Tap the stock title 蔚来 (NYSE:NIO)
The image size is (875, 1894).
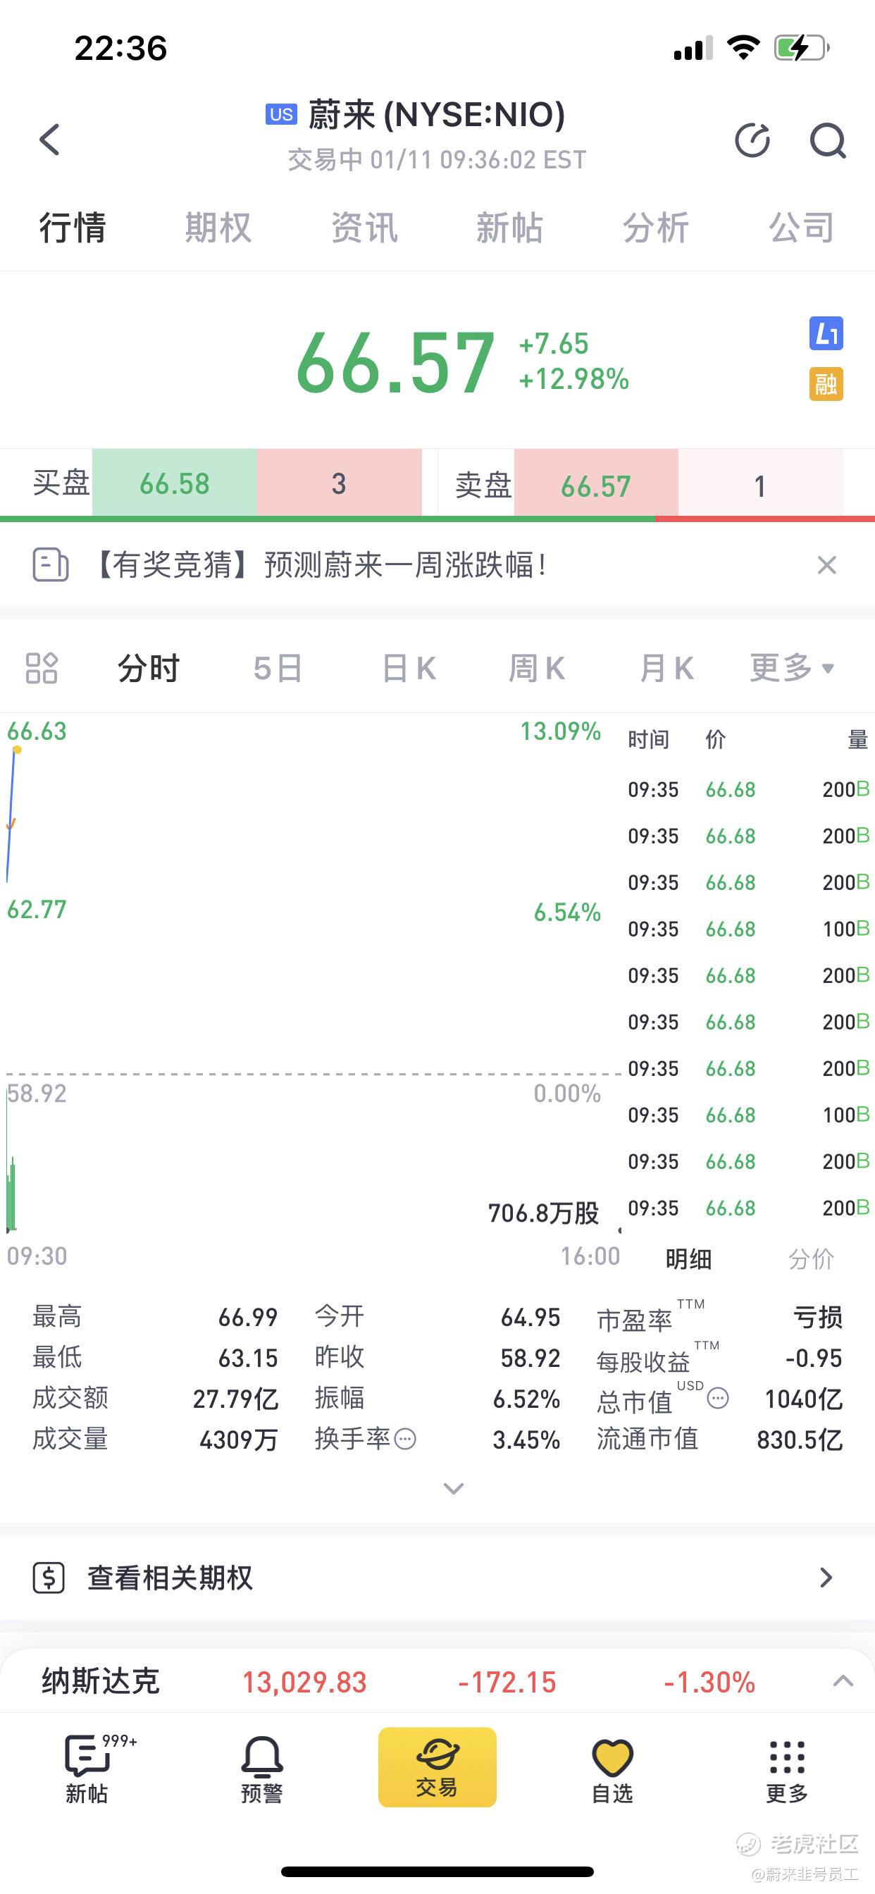point(437,115)
